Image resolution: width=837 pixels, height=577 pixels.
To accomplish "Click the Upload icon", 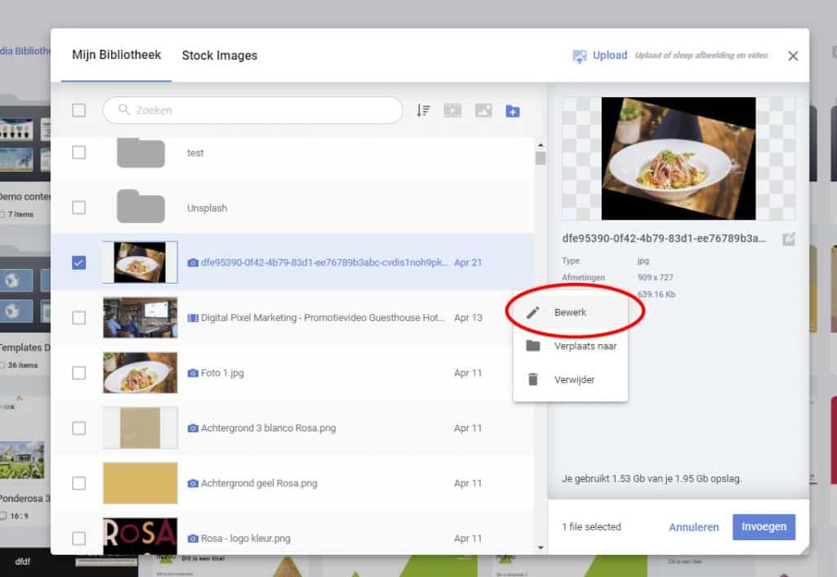I will click(580, 56).
